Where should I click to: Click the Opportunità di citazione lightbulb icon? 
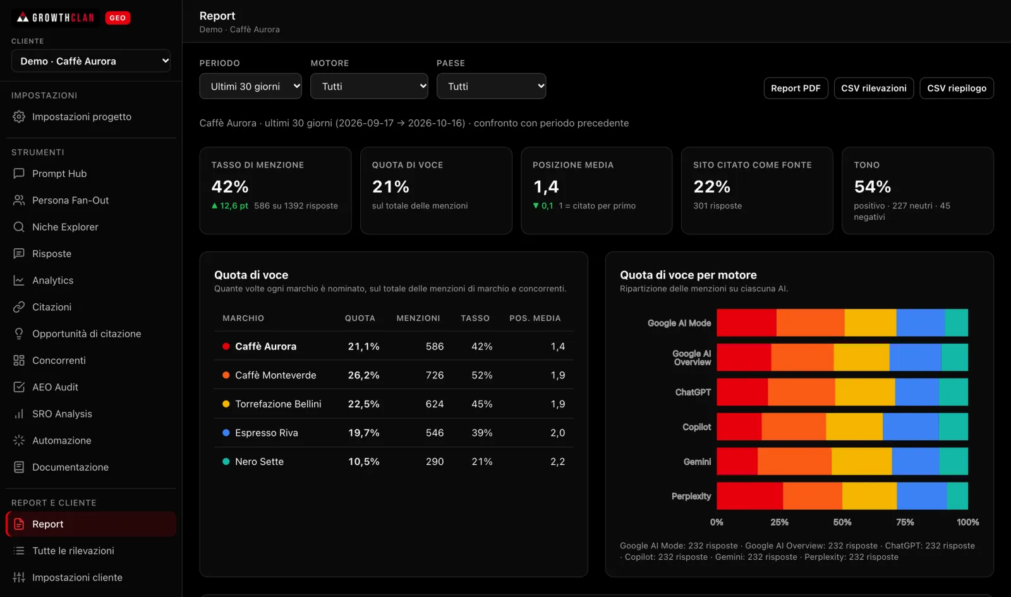point(19,334)
